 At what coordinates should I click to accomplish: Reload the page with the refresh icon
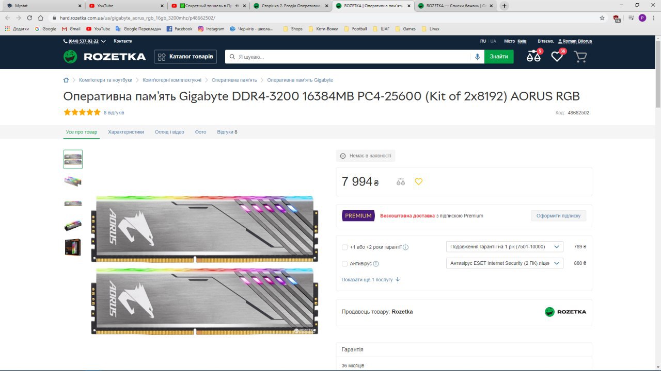(x=29, y=18)
